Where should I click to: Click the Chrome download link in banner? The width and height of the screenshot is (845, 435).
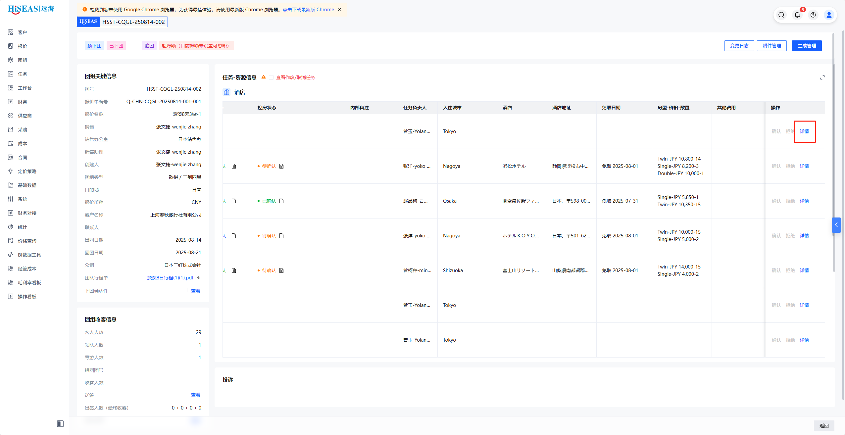tap(308, 10)
